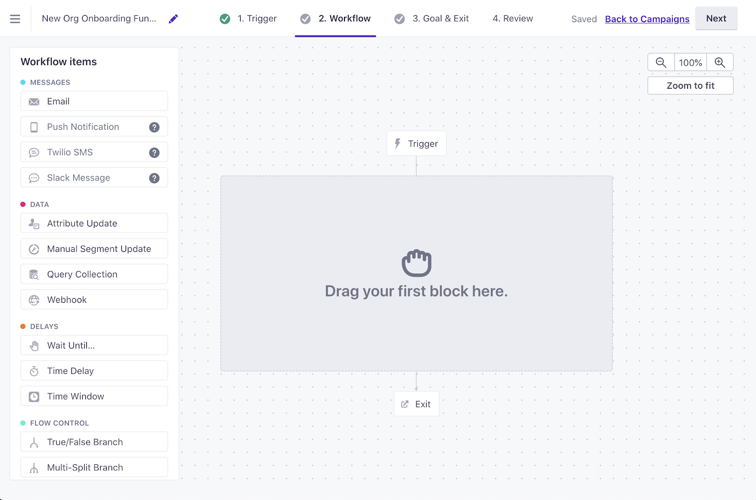Click the checkmark icon beside Workflow step
756x500 pixels.
click(x=306, y=19)
